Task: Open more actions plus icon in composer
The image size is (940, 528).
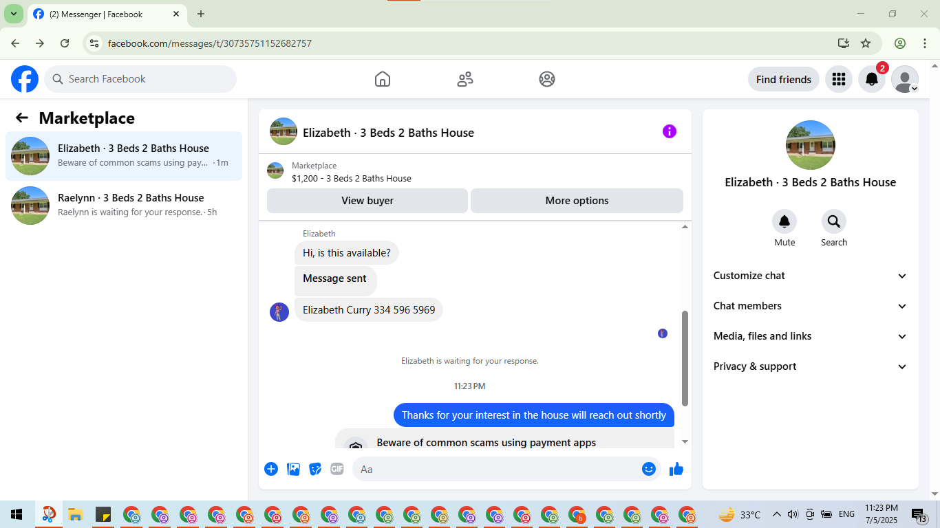Action: coord(271,469)
